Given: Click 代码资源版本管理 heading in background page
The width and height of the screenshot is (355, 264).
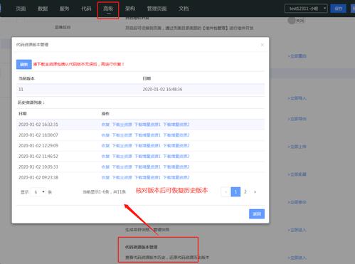Looking at the screenshot, I should tap(142, 247).
